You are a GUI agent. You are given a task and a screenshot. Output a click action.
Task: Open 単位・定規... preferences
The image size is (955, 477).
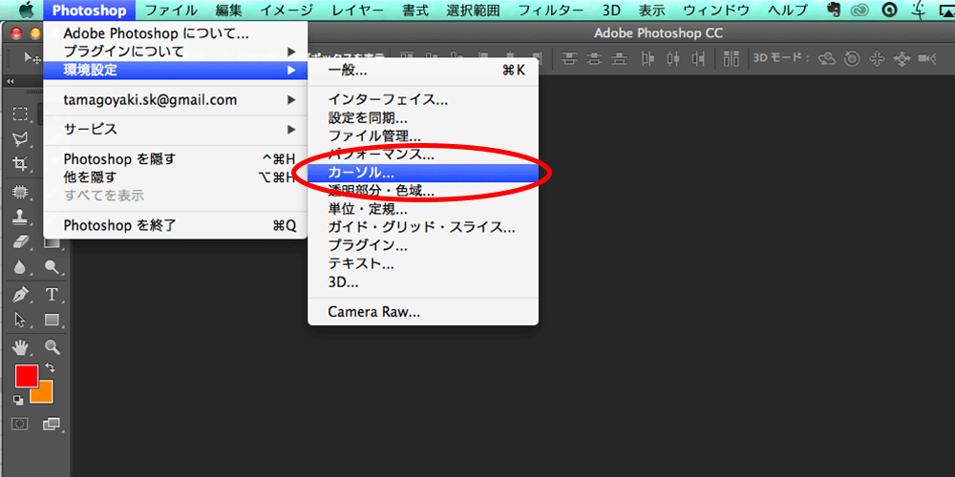(x=423, y=209)
